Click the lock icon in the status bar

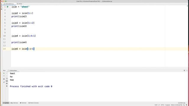(x=184, y=105)
